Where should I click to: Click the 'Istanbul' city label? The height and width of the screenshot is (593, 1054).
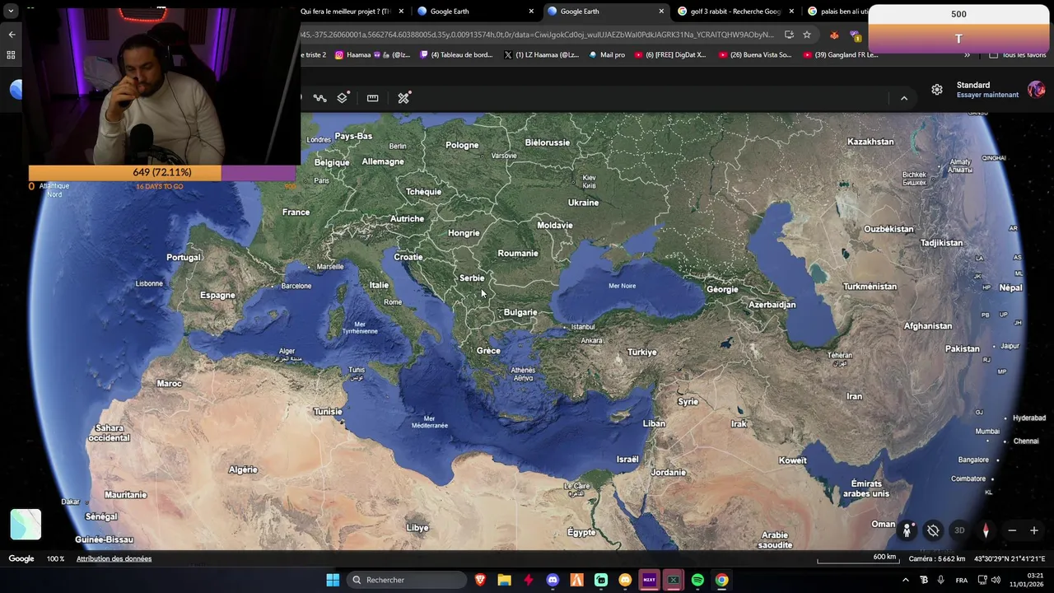click(583, 327)
